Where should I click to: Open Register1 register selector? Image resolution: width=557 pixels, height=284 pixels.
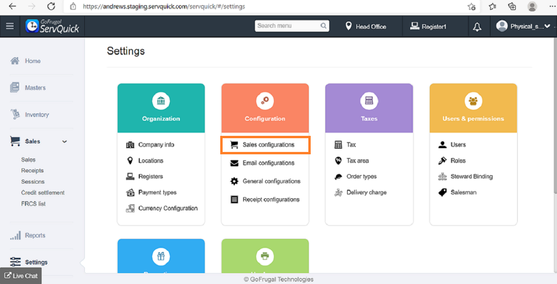428,27
